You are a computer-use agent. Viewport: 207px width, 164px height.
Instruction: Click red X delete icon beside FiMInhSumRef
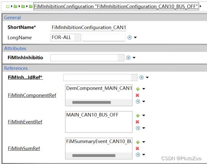(x=137, y=148)
